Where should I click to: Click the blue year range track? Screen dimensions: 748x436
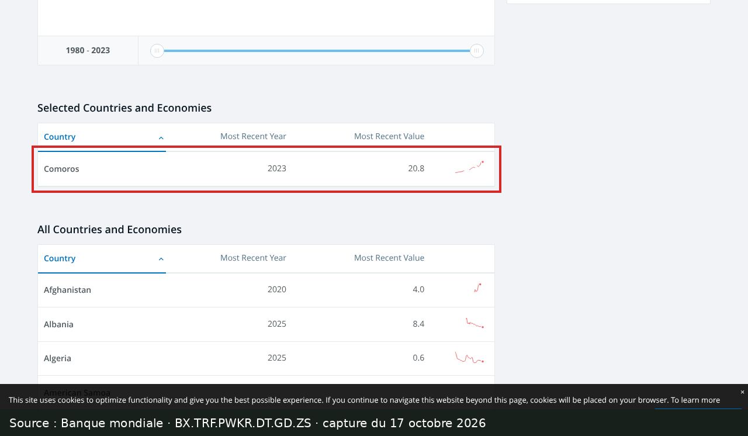point(317,51)
